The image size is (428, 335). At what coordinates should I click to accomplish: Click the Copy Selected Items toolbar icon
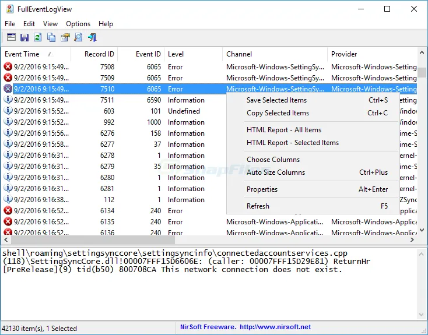(x=51, y=37)
